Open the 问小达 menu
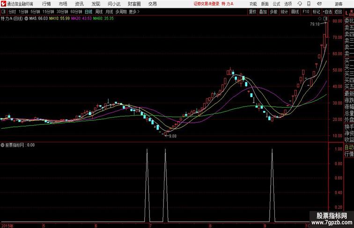 click(x=114, y=4)
